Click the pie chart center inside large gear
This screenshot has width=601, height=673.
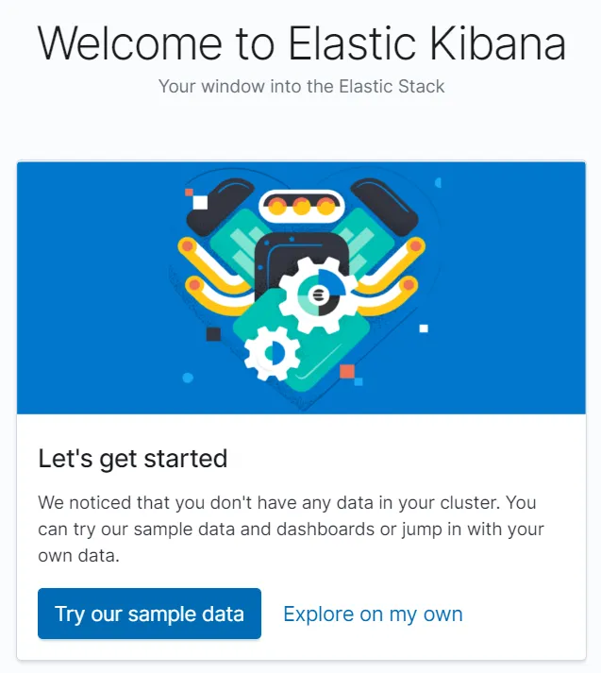pos(319,294)
